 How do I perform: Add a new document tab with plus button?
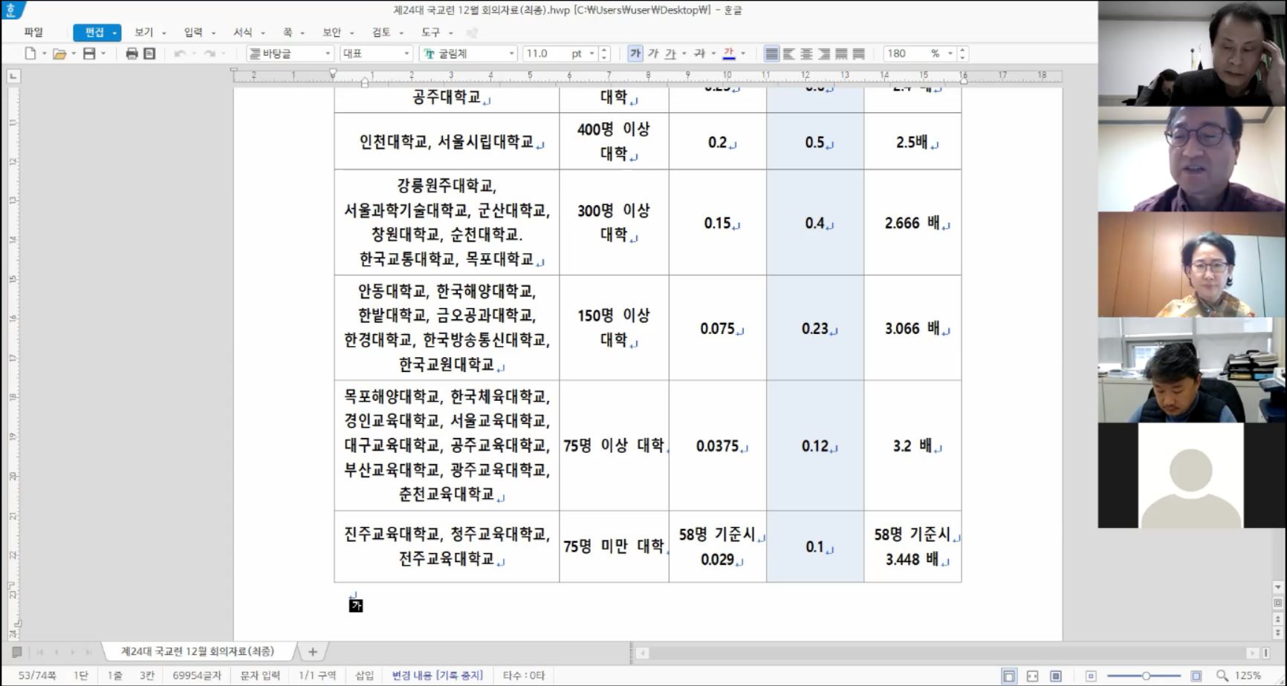pyautogui.click(x=313, y=652)
